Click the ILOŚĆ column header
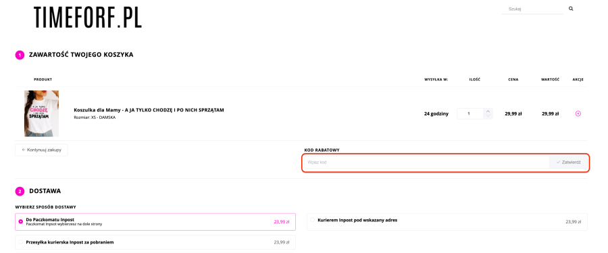The height and width of the screenshot is (253, 608). click(475, 80)
